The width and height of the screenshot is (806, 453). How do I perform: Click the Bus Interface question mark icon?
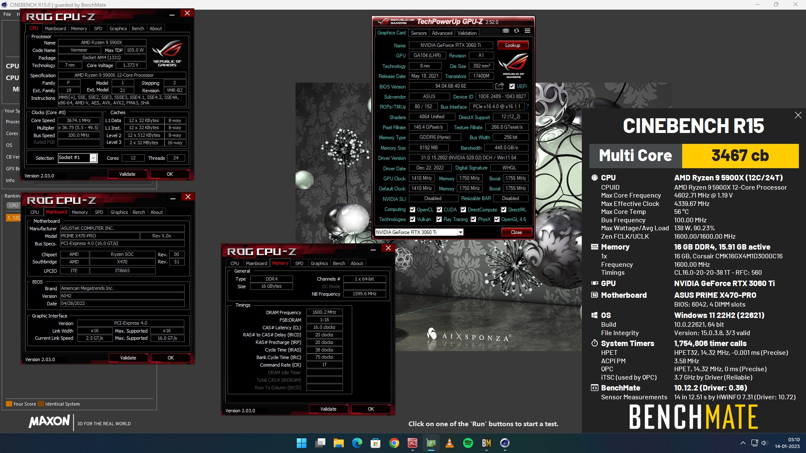527,107
